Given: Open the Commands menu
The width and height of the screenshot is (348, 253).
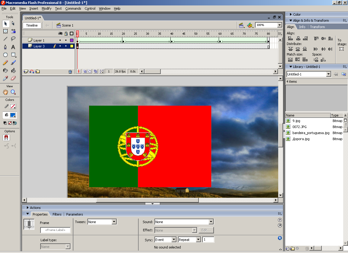Looking at the screenshot, I should (x=73, y=8).
